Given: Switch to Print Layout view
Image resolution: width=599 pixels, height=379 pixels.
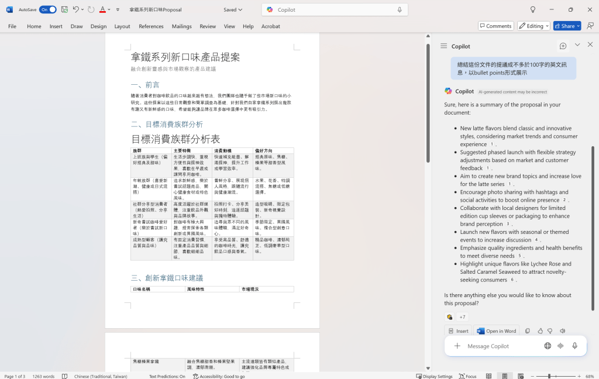Looking at the screenshot, I should (505, 376).
